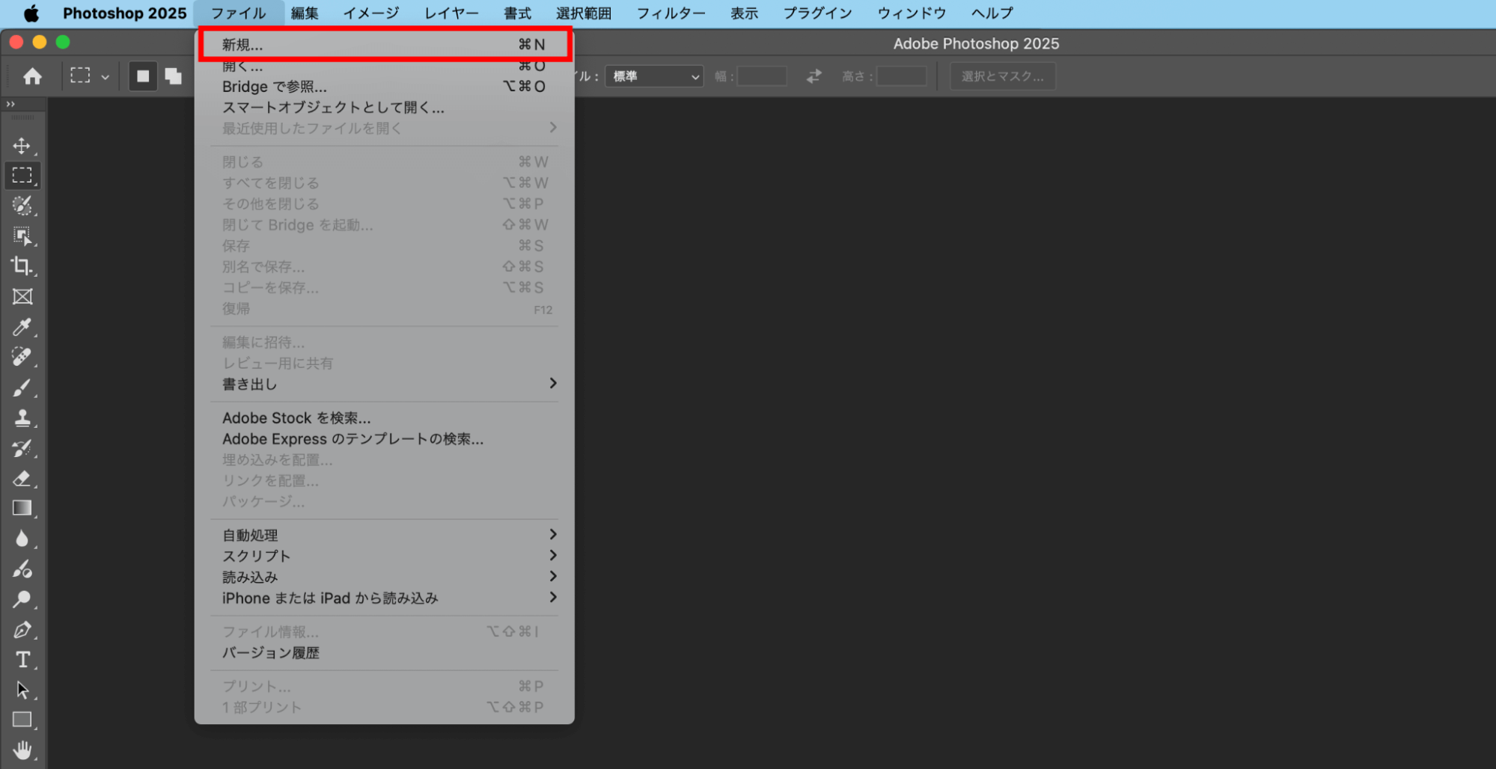Open the Apple menu
Viewport: 1496px width, 769px height.
(31, 13)
